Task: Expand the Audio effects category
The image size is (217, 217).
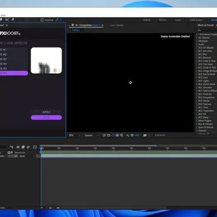Action: pos(197,44)
